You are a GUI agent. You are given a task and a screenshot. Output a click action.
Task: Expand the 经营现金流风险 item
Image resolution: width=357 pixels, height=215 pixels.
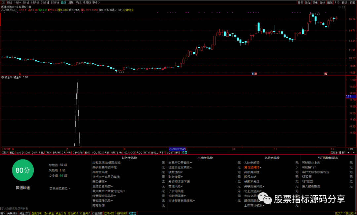[x=104, y=196]
